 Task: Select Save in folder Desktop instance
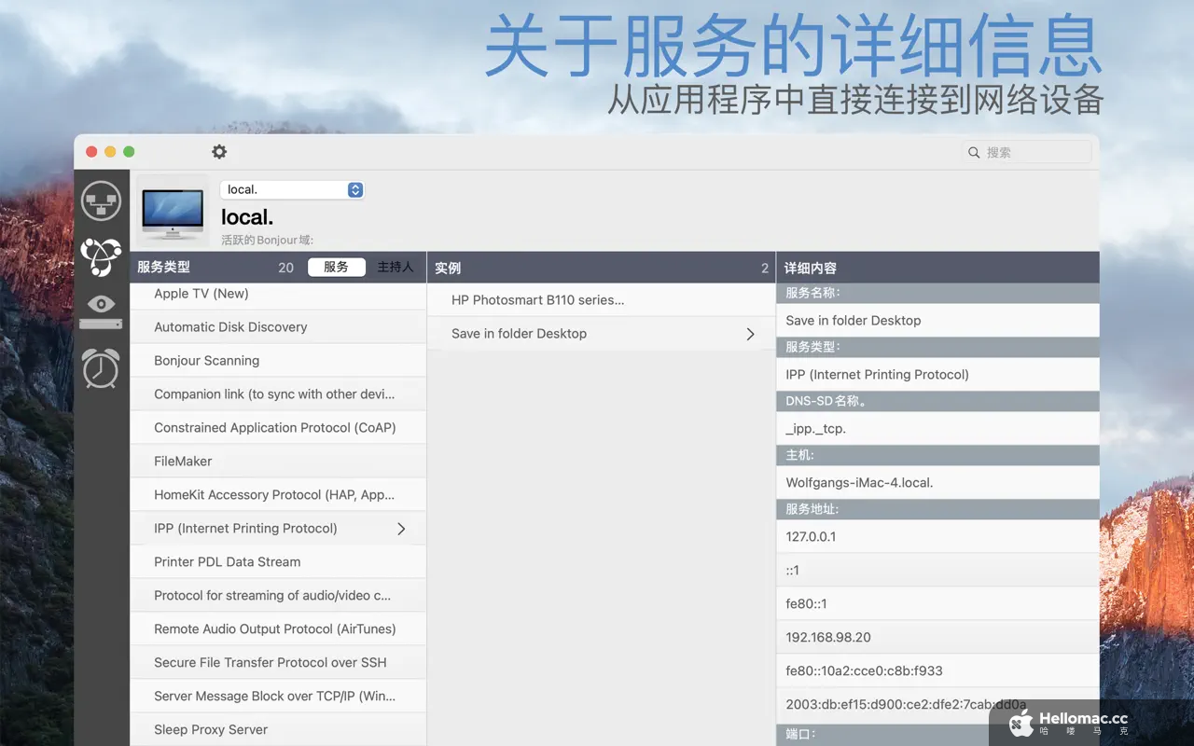point(601,334)
